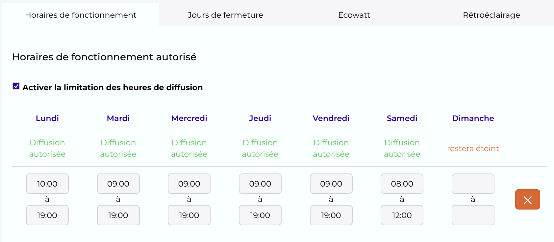Click Lundi end time field 19:00
The height and width of the screenshot is (242, 554).
[x=47, y=215]
